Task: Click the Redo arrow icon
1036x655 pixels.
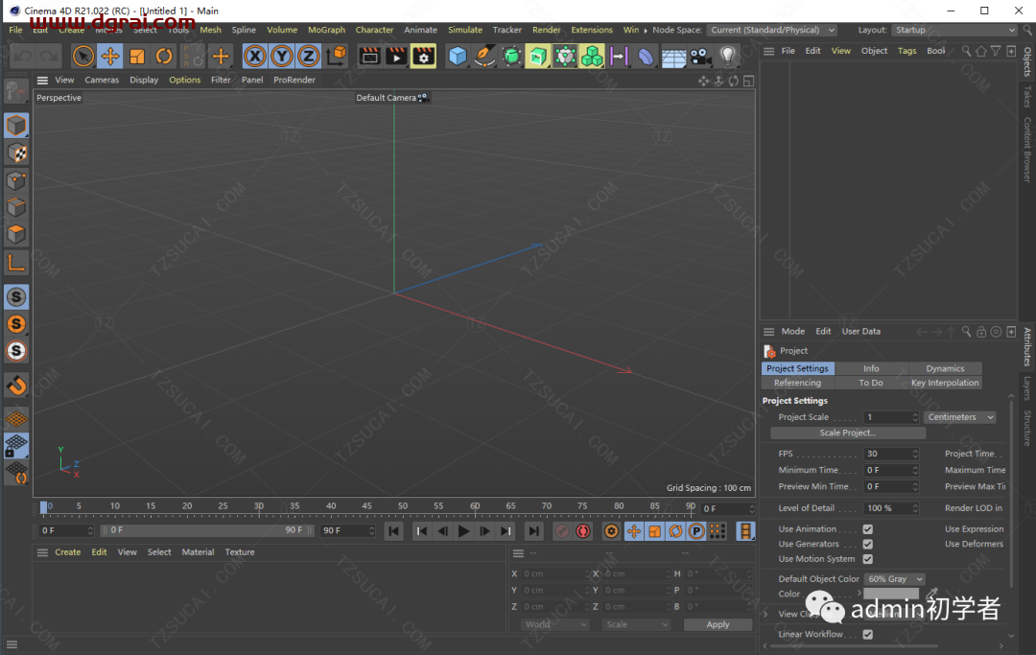Action: click(x=49, y=57)
